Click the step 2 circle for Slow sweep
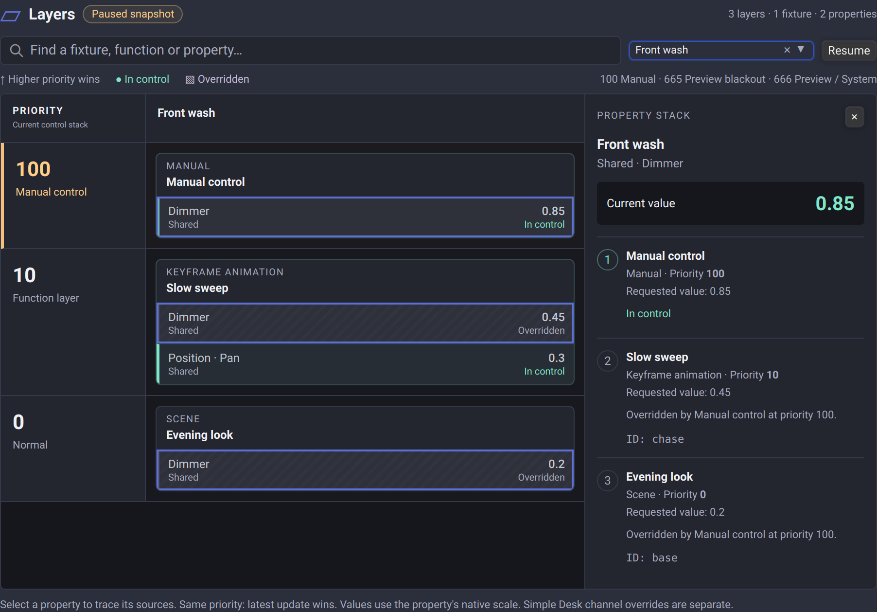The image size is (877, 612). 608,361
